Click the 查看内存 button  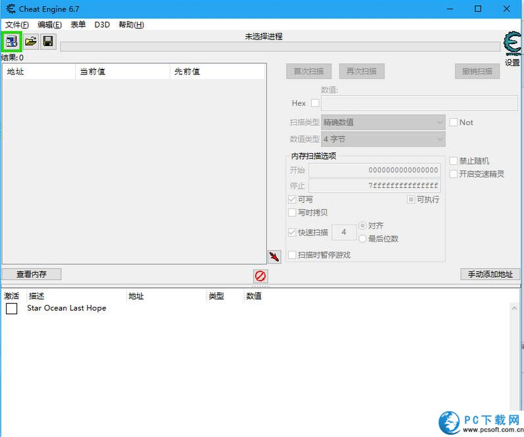click(32, 274)
